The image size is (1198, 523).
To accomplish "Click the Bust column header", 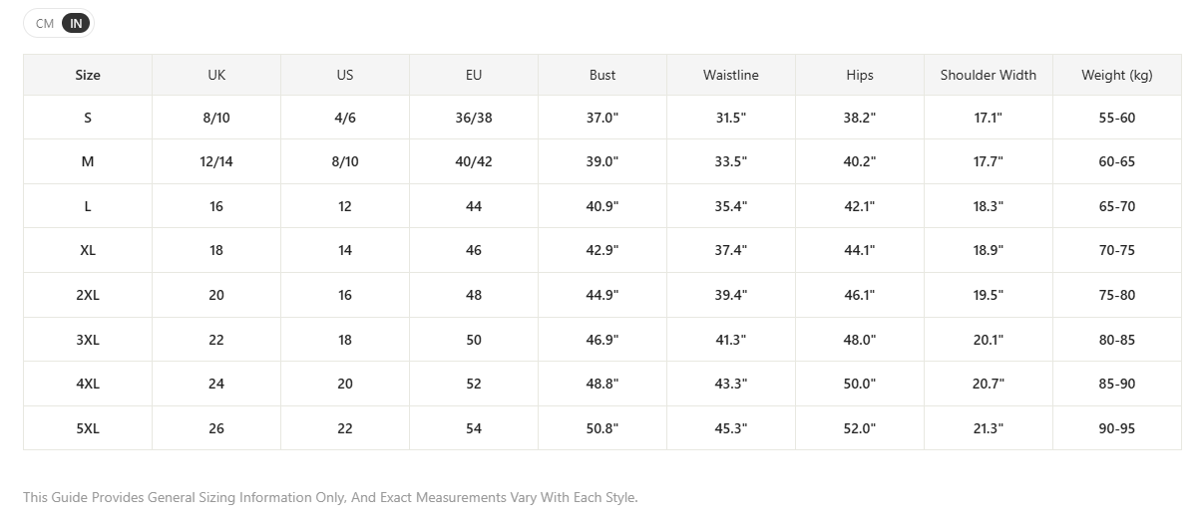I will coord(602,75).
